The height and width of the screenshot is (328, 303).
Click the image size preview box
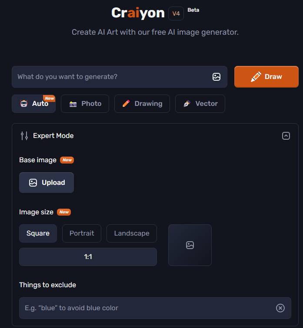pos(190,245)
